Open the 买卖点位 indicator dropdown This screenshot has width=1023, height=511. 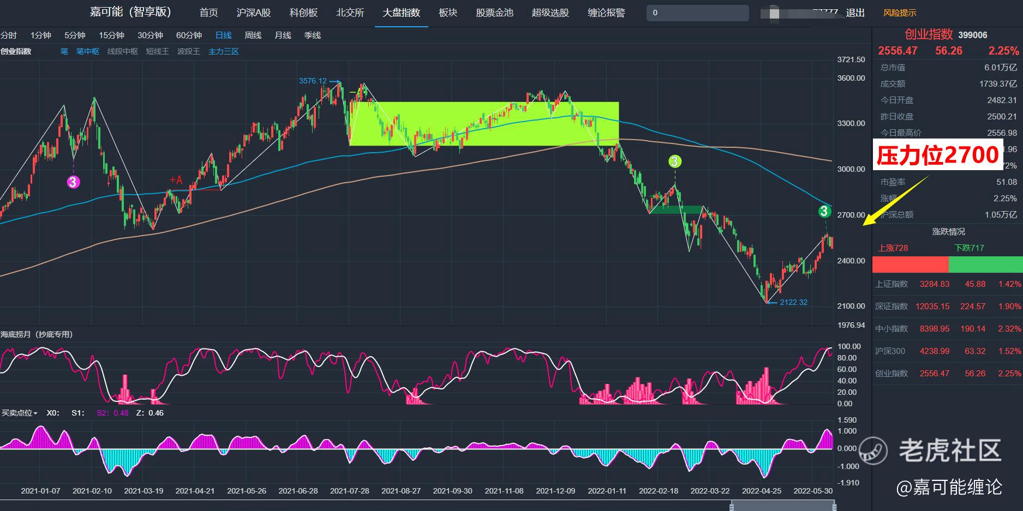pos(19,413)
